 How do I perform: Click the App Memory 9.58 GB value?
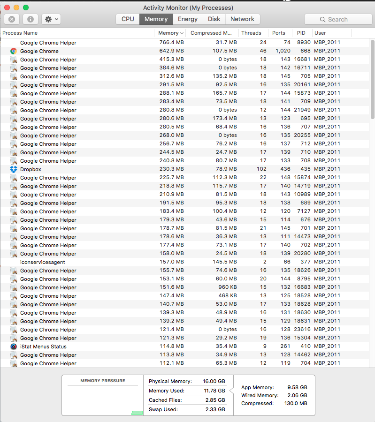click(297, 387)
